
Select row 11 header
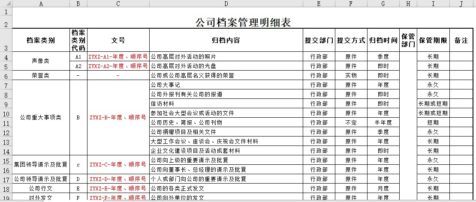pyautogui.click(x=6, y=123)
